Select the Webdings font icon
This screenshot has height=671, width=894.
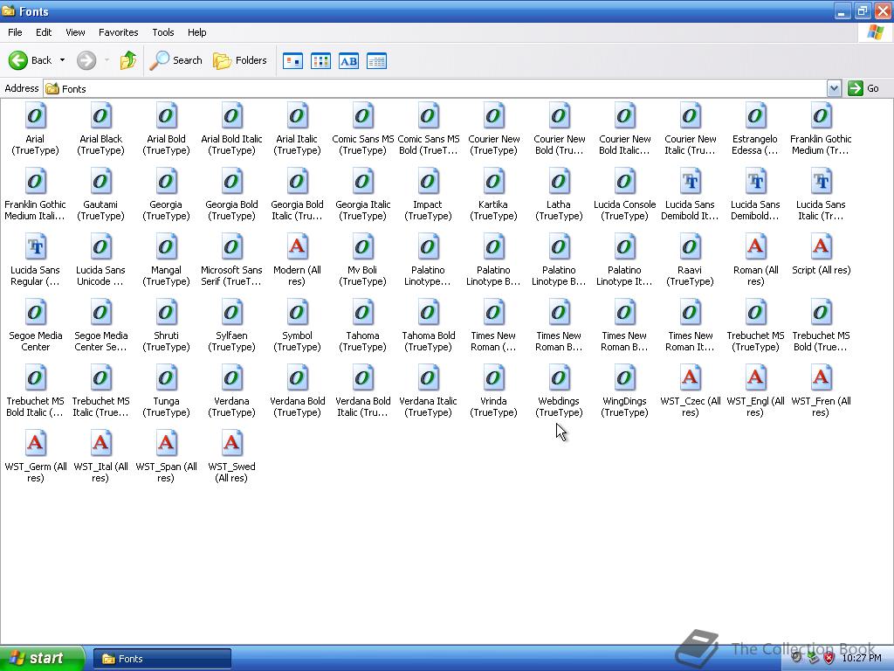click(x=559, y=379)
